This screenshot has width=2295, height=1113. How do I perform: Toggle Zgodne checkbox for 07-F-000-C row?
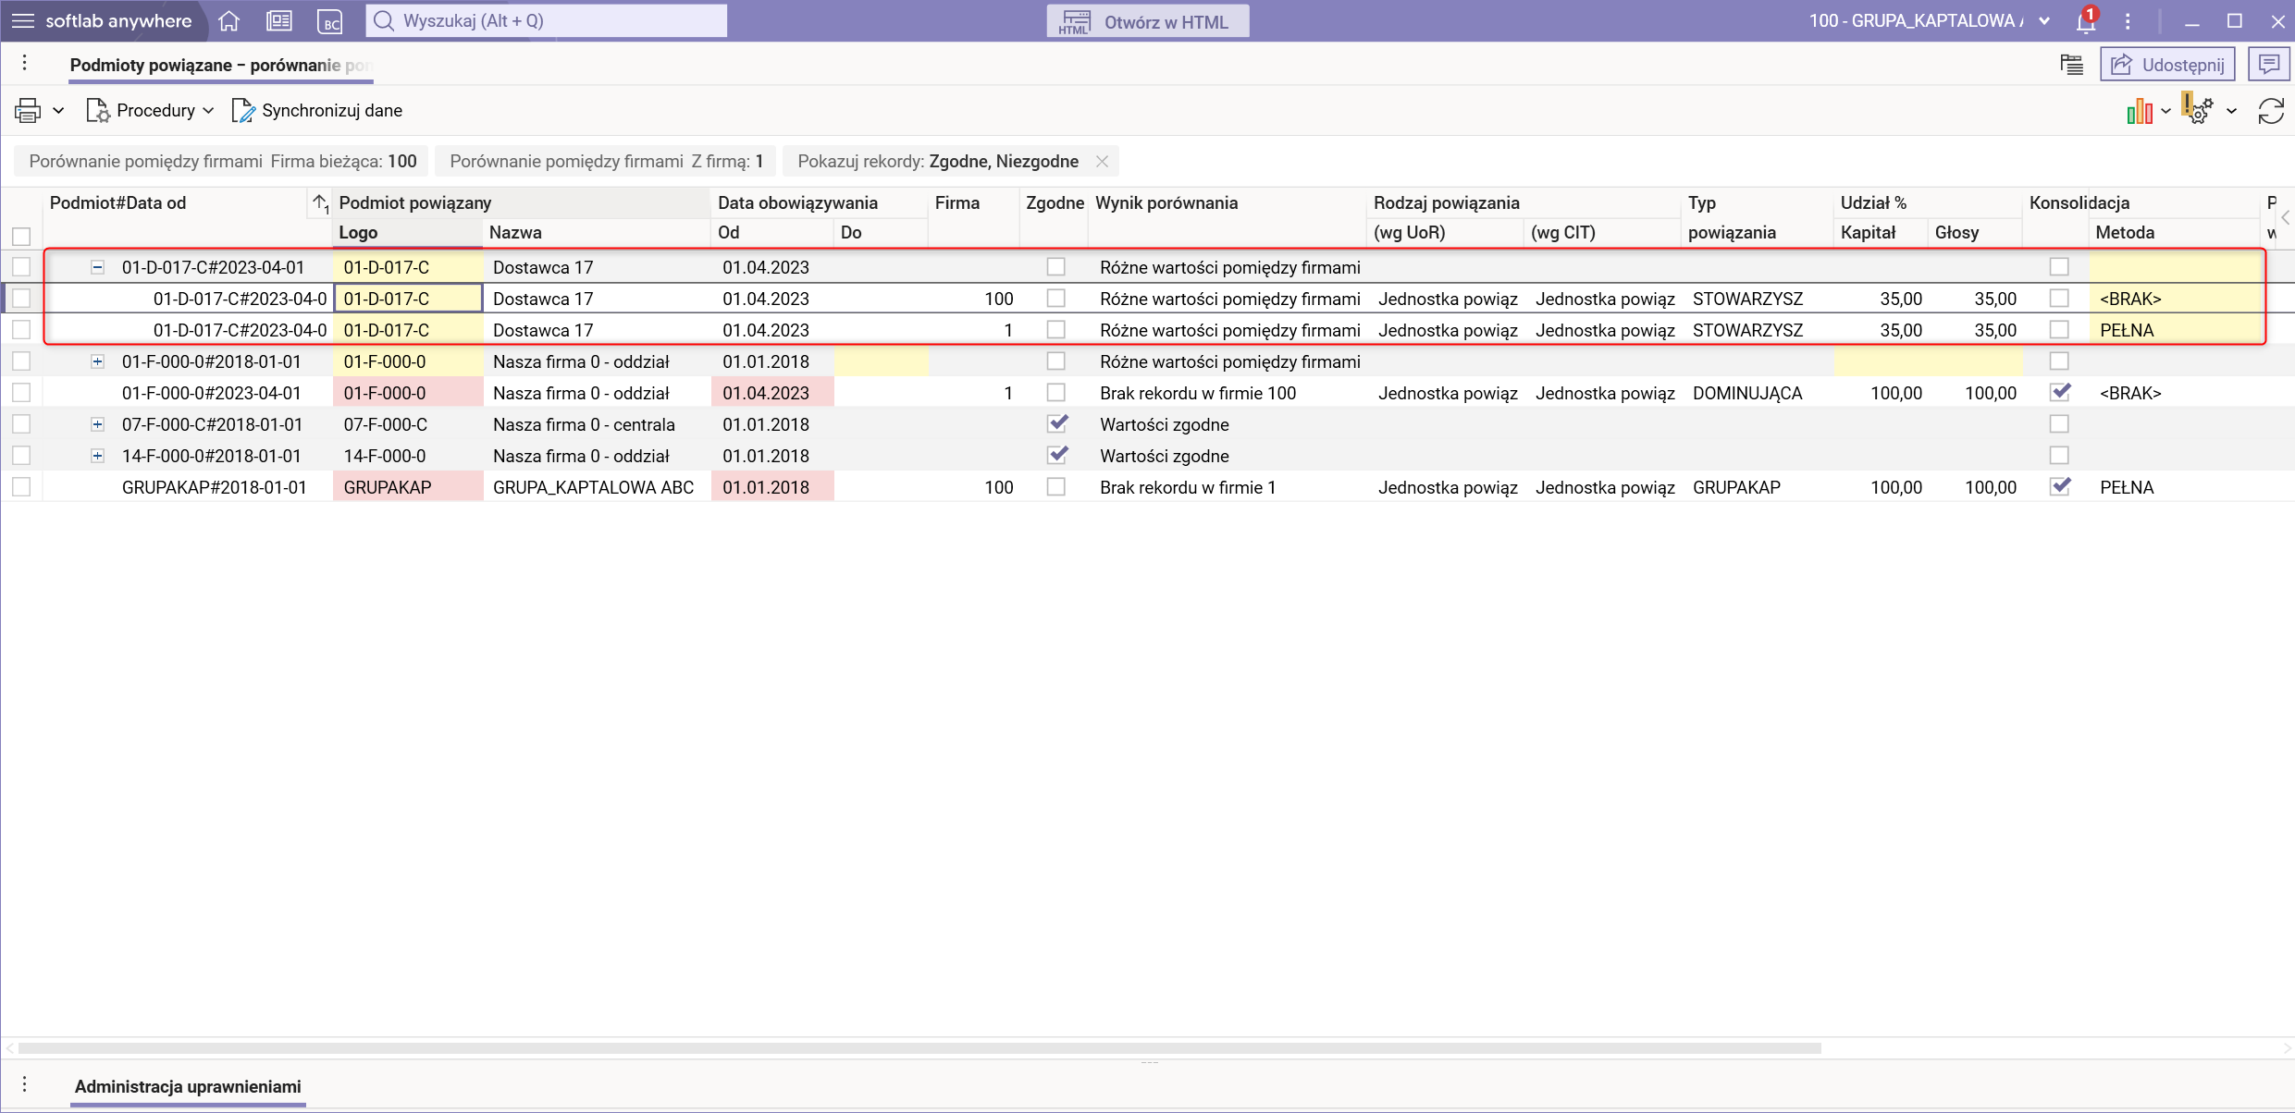click(x=1056, y=423)
